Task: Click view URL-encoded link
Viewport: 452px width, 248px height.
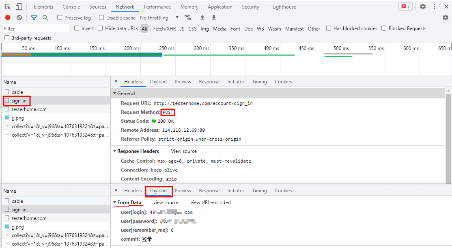Action: tap(210, 202)
